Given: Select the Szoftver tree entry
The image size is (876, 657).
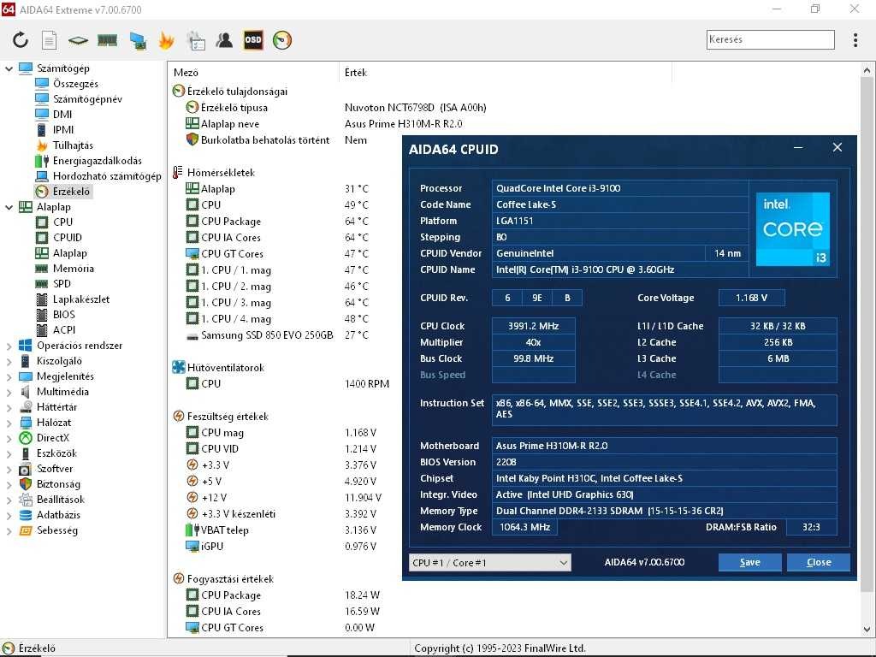Looking at the screenshot, I should [55, 469].
